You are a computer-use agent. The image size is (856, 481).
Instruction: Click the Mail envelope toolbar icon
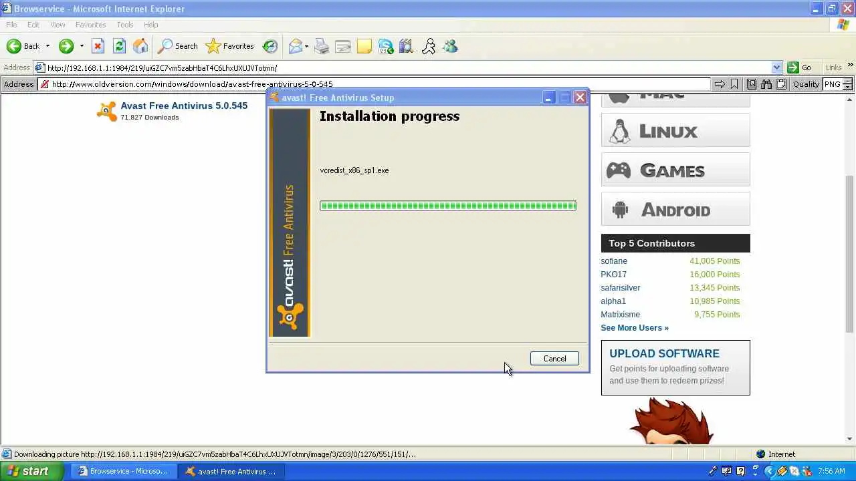pos(295,46)
